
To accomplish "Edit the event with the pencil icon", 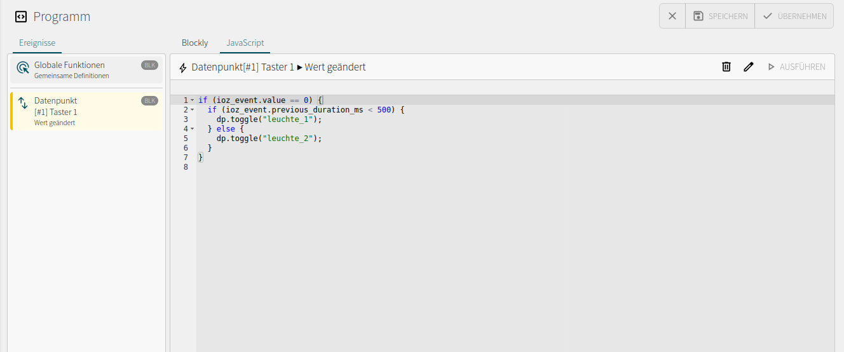I will click(749, 67).
